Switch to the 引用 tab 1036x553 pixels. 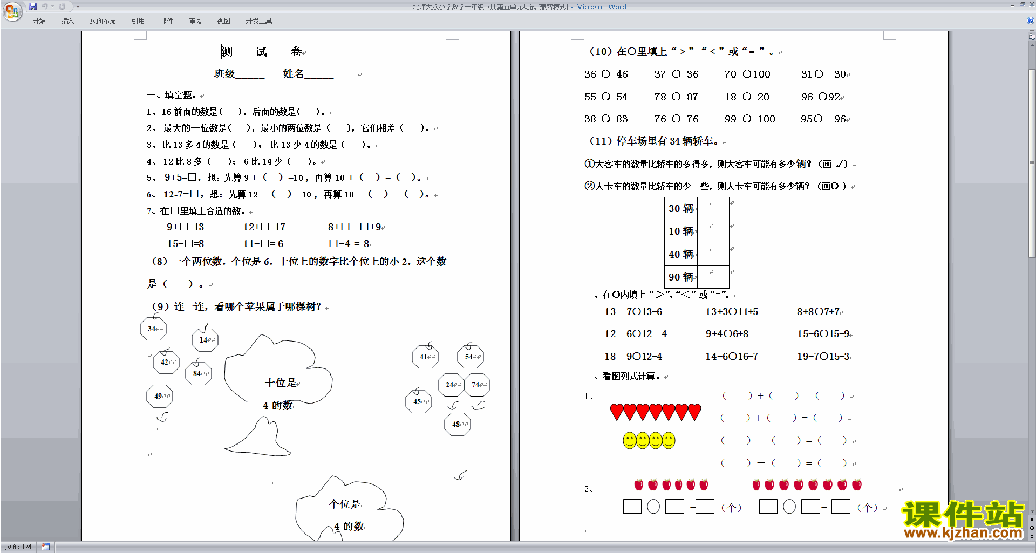tap(138, 21)
